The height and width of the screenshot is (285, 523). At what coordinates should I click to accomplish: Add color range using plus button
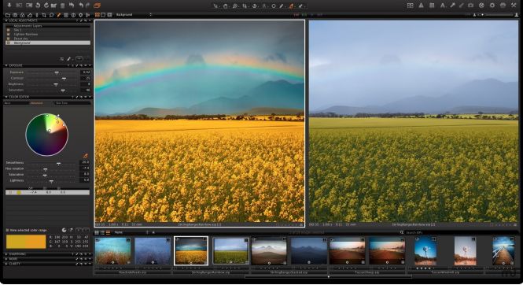coord(79,230)
